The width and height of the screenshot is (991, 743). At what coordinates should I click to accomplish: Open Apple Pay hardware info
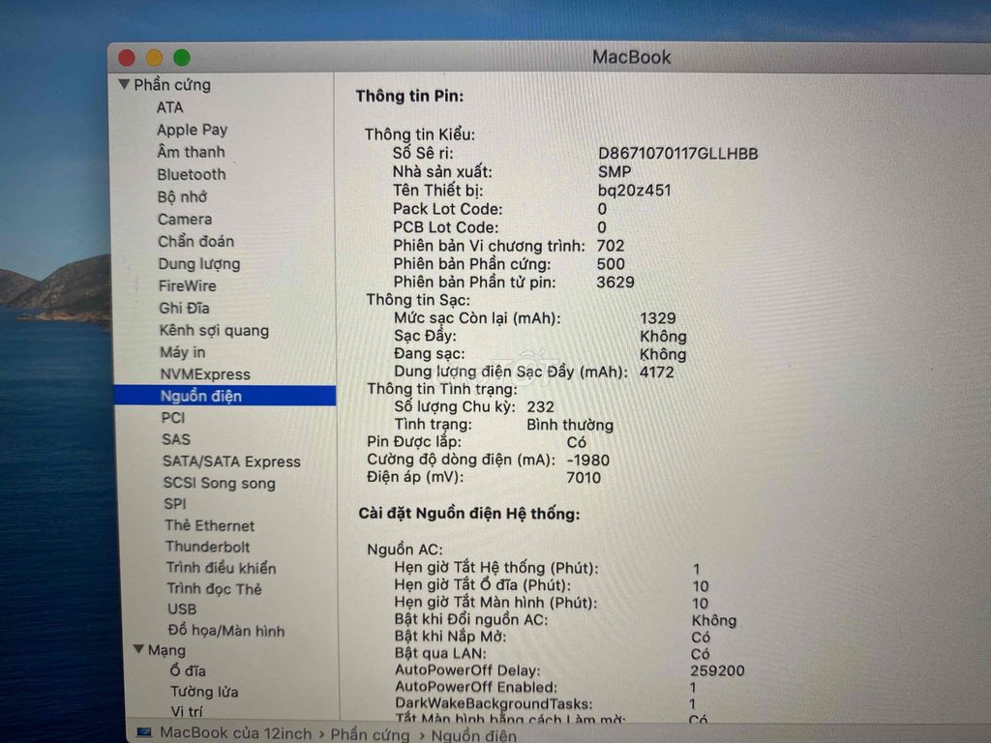pos(192,130)
